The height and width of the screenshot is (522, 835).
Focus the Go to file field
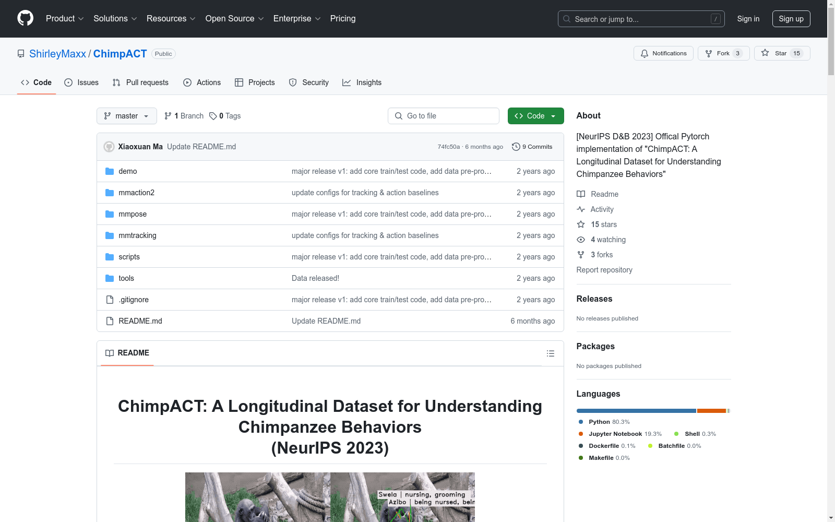pos(444,116)
